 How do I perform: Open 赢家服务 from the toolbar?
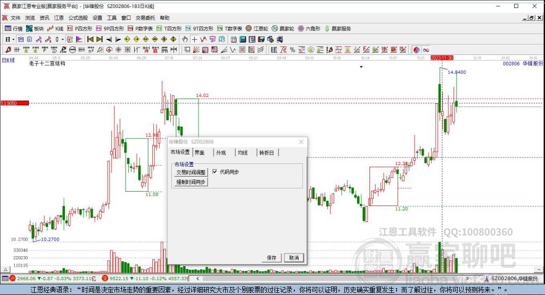coord(337,29)
